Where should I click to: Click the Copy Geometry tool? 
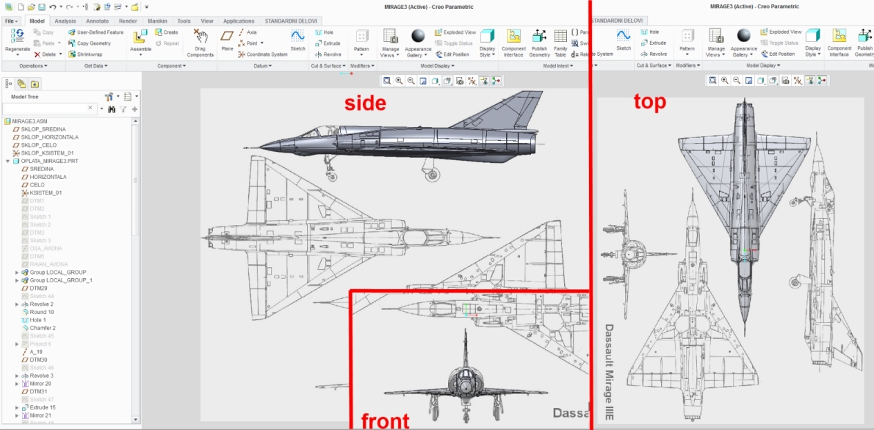coord(89,43)
